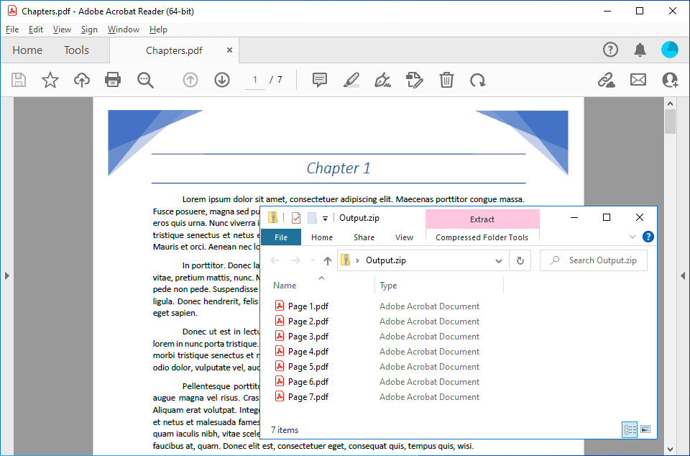Click the Print icon
690x456 pixels.
[x=113, y=80]
